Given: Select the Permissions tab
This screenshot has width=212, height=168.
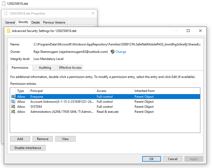Looking at the screenshot, I should coord(20,68).
